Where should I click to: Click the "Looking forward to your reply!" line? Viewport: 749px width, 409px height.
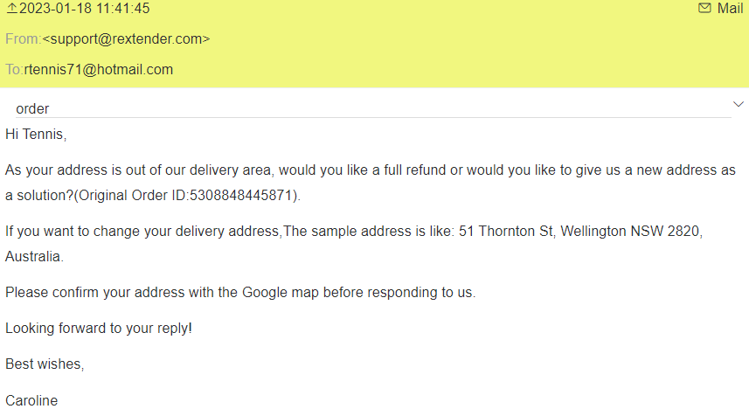[x=99, y=328]
